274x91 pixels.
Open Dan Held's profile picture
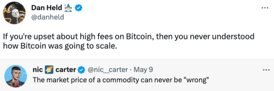point(14,13)
